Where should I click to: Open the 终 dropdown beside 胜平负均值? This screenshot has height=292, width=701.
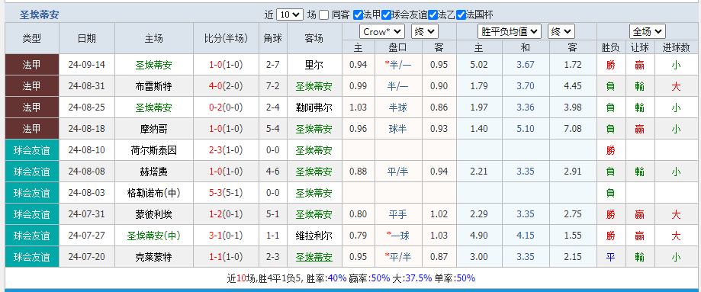click(x=561, y=32)
